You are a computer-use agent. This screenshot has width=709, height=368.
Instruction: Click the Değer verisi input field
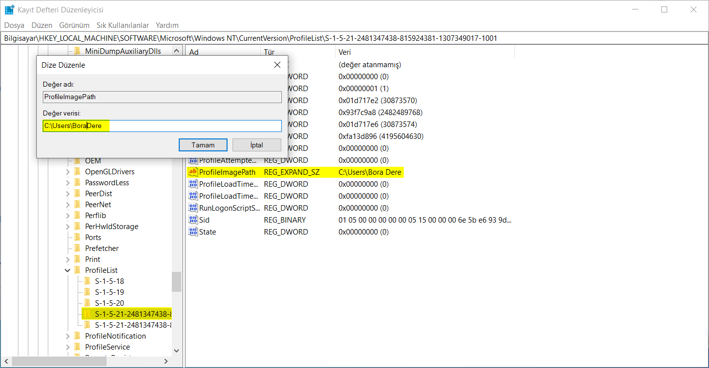click(x=162, y=126)
